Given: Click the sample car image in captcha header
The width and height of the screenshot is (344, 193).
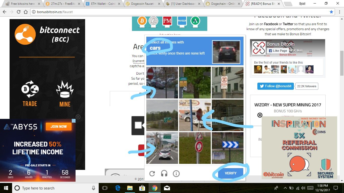Looking at the screenshot, I should (226, 52).
